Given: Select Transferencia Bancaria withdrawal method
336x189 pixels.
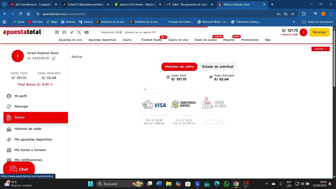Looking at the screenshot, I should coord(184,104).
